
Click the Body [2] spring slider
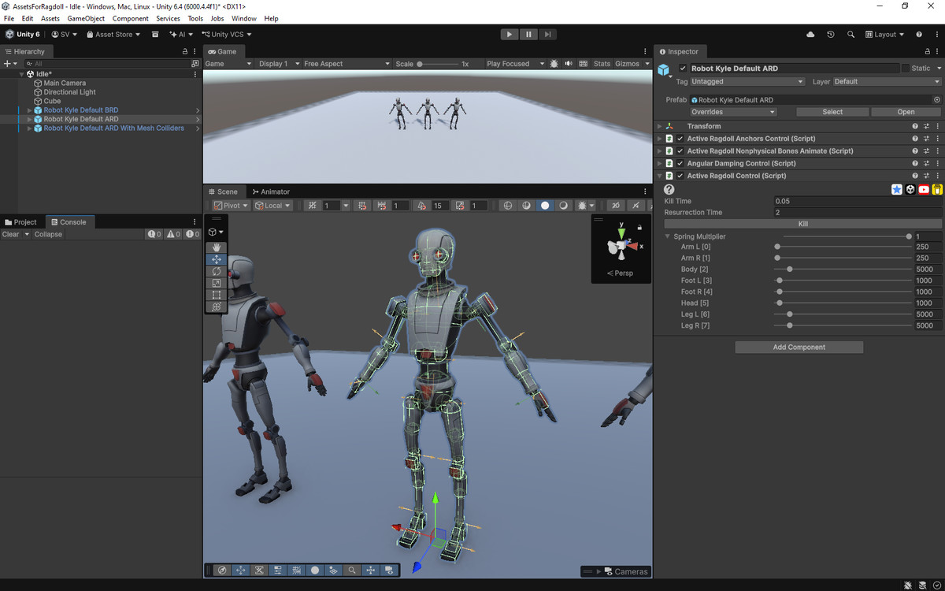(x=843, y=269)
